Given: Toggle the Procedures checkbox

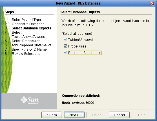Looking at the screenshot, I should click(65, 46).
